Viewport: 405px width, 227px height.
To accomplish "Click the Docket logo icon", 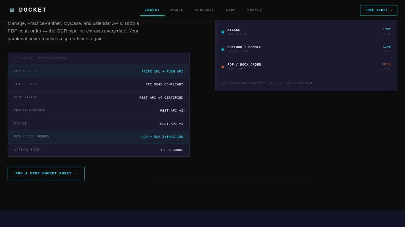I will (12, 10).
